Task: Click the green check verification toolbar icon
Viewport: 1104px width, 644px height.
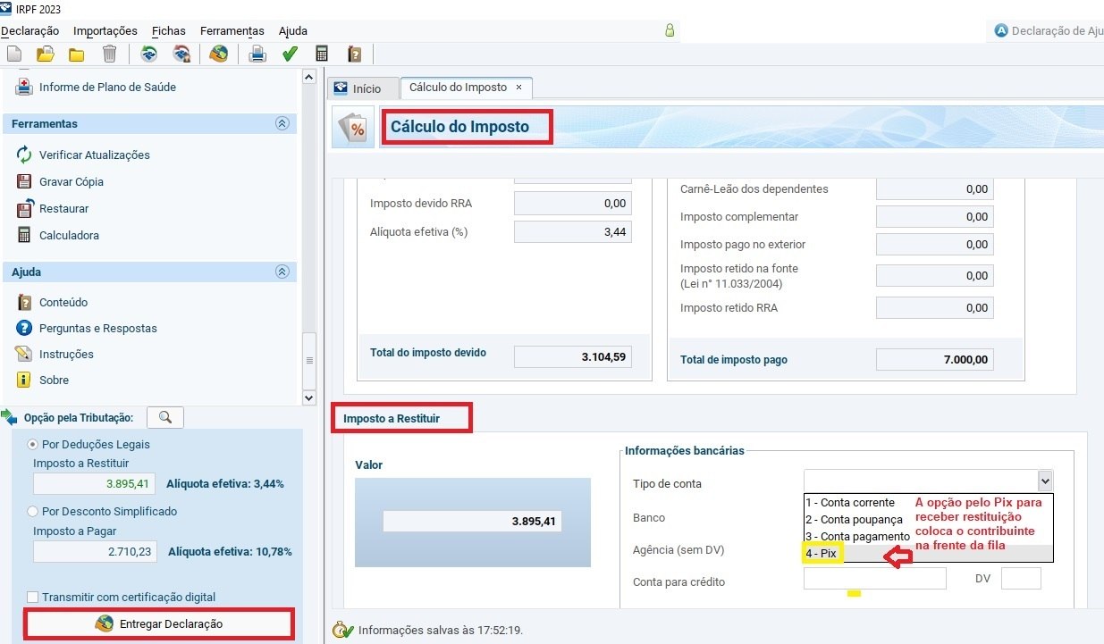Action: pos(289,54)
